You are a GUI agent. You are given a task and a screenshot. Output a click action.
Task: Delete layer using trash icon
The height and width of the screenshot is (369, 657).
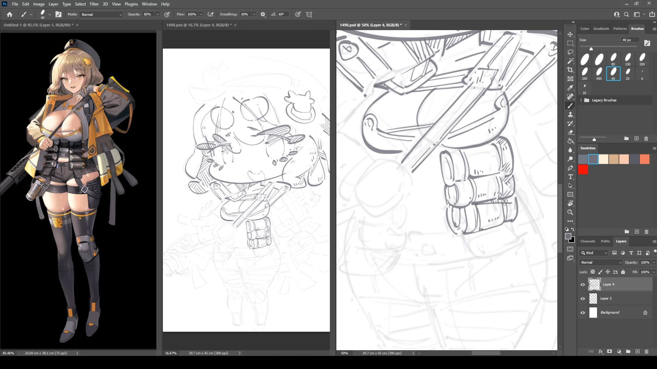click(x=646, y=351)
